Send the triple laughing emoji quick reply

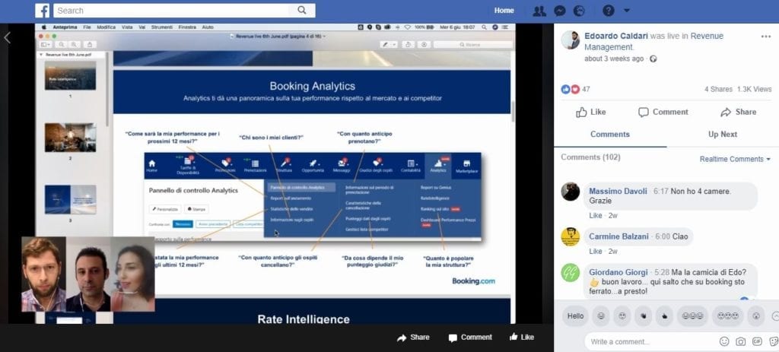click(692, 316)
